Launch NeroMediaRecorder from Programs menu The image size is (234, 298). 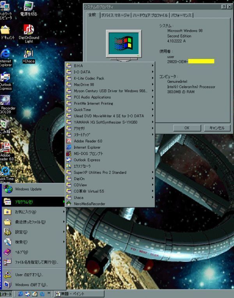(110, 204)
